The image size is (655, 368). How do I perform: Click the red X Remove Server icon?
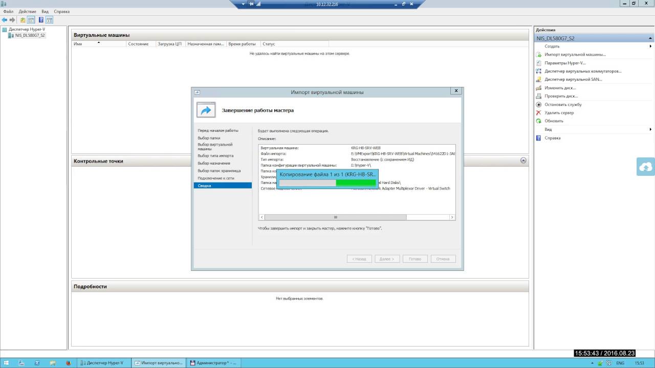pyautogui.click(x=539, y=112)
